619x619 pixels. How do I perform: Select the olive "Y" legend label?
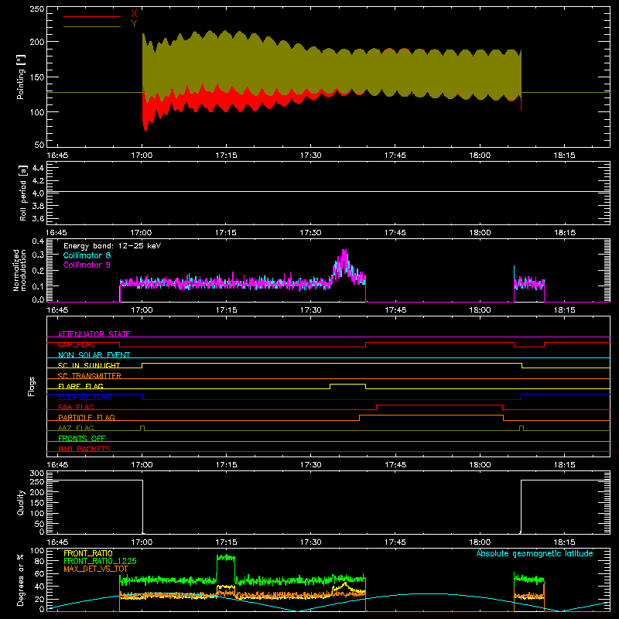point(134,24)
